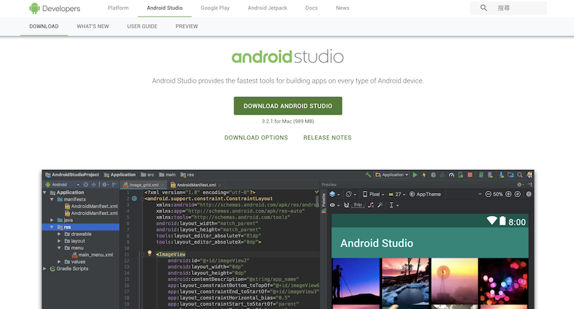Click the Gradle sync icon
Image resolution: width=574 pixels, height=309 pixels.
point(481,175)
